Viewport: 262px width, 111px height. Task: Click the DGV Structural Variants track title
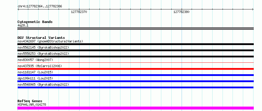(x=41, y=38)
